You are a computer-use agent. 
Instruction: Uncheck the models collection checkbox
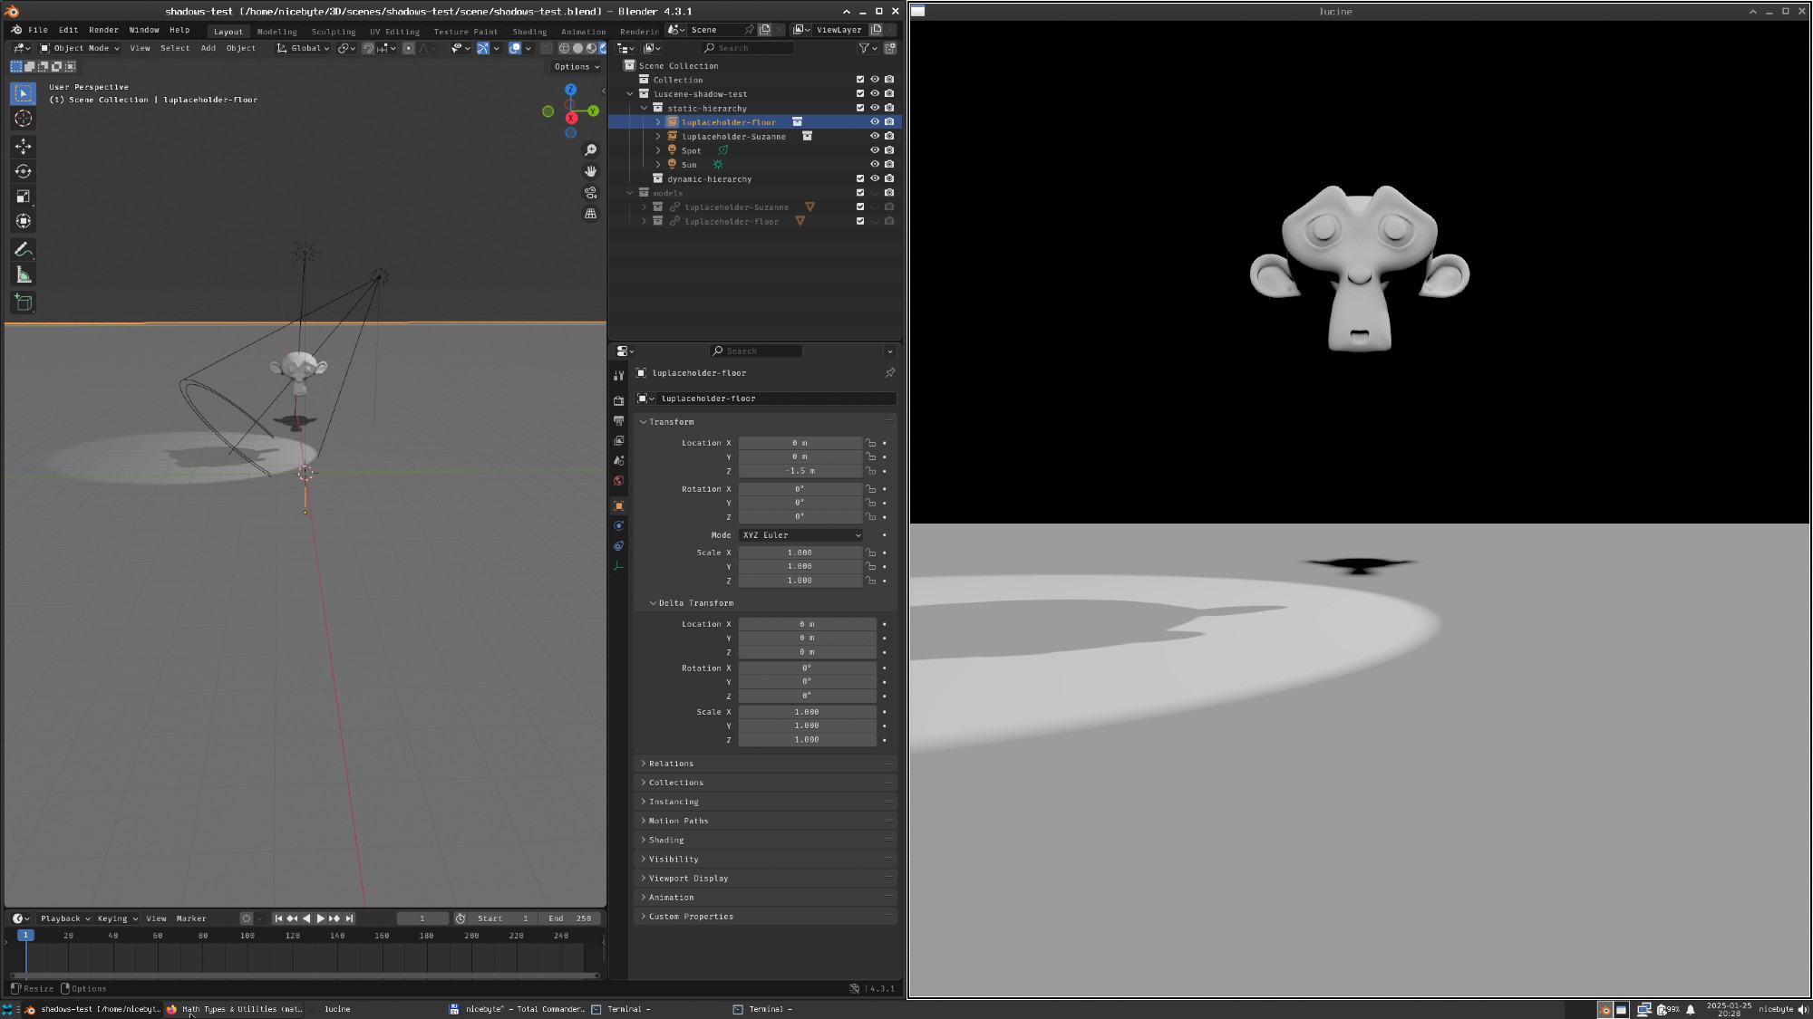(x=860, y=193)
